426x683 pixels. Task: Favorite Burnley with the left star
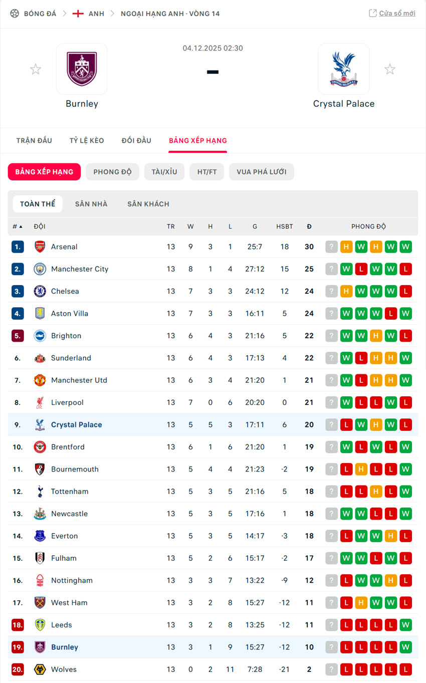(36, 69)
